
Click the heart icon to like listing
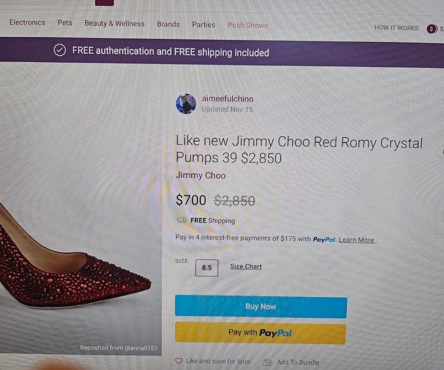coord(179,361)
